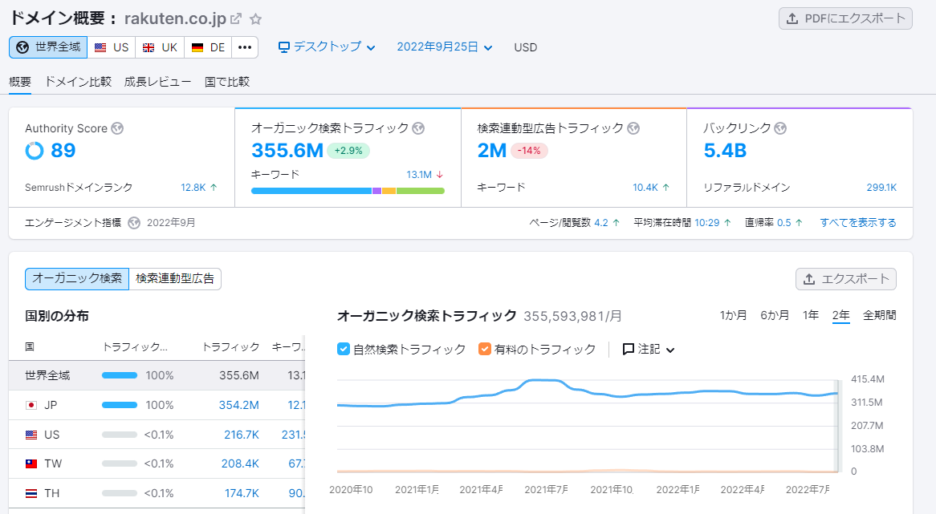Star the domain as favorite
This screenshot has height=514, width=936.
pos(256,18)
